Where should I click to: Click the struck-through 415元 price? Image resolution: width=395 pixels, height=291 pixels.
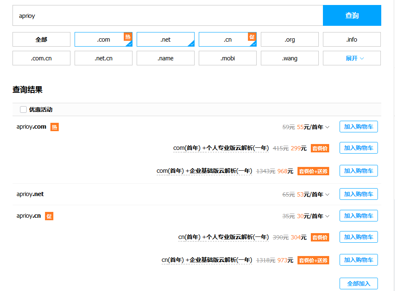click(281, 148)
